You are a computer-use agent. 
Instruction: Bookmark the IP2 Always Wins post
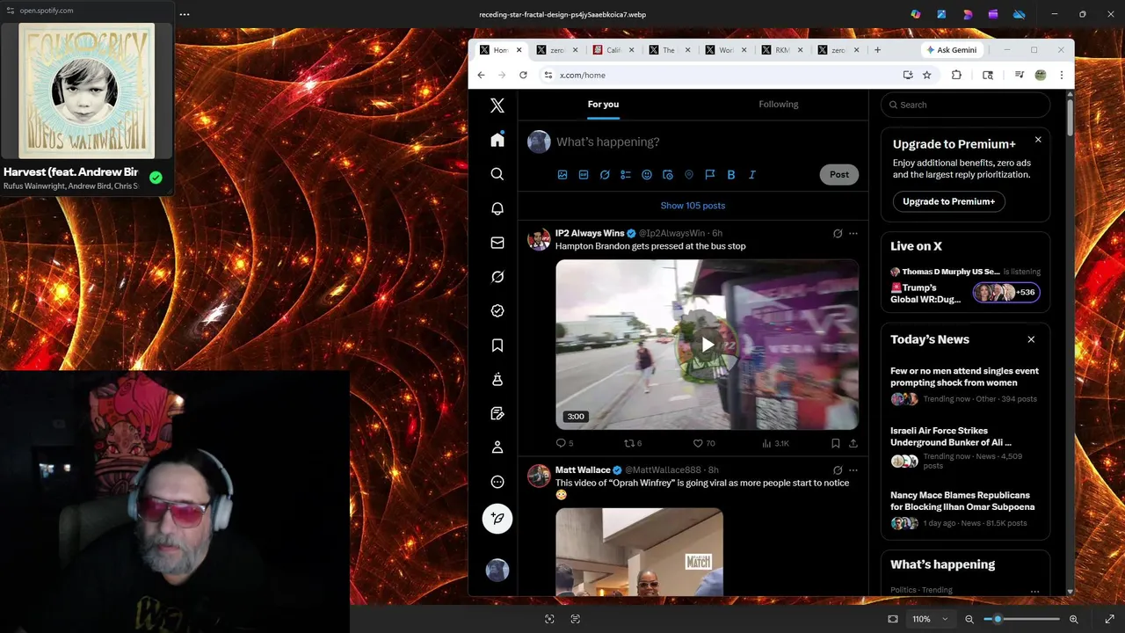coord(836,444)
